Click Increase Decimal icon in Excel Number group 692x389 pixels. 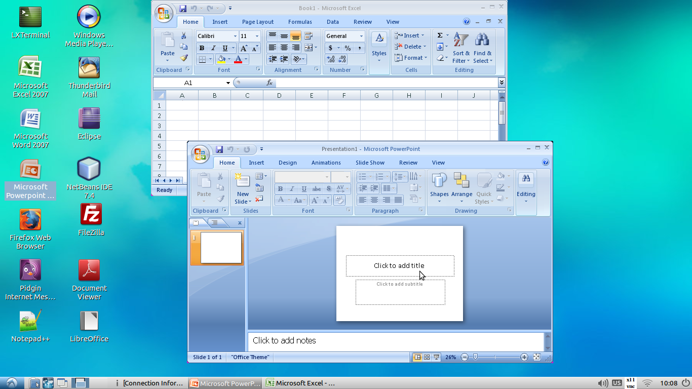coord(330,59)
